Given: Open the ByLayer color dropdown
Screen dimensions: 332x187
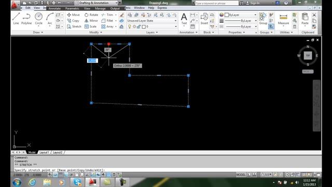Looking at the screenshot, I should [241, 15].
